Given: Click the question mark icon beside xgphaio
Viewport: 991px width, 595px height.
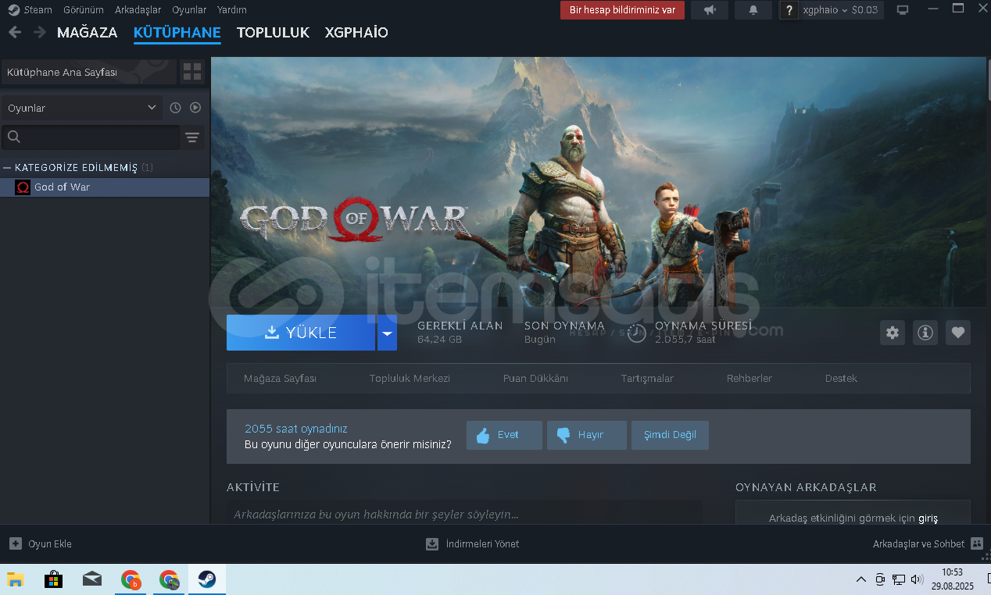Looking at the screenshot, I should coord(789,10).
